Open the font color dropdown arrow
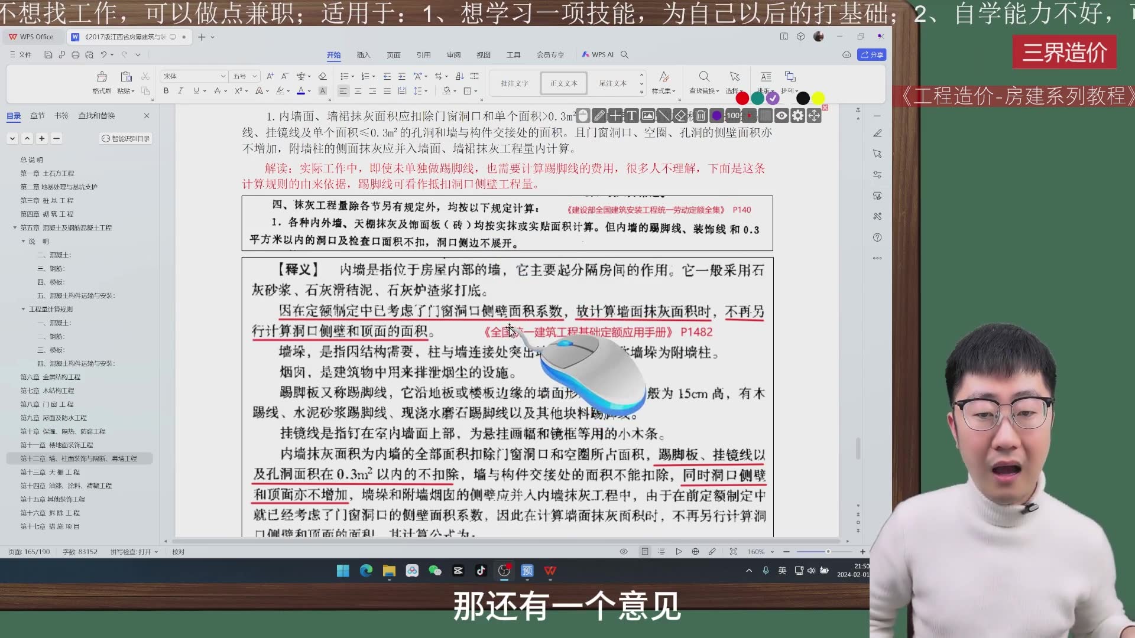The height and width of the screenshot is (638, 1135). 309,91
